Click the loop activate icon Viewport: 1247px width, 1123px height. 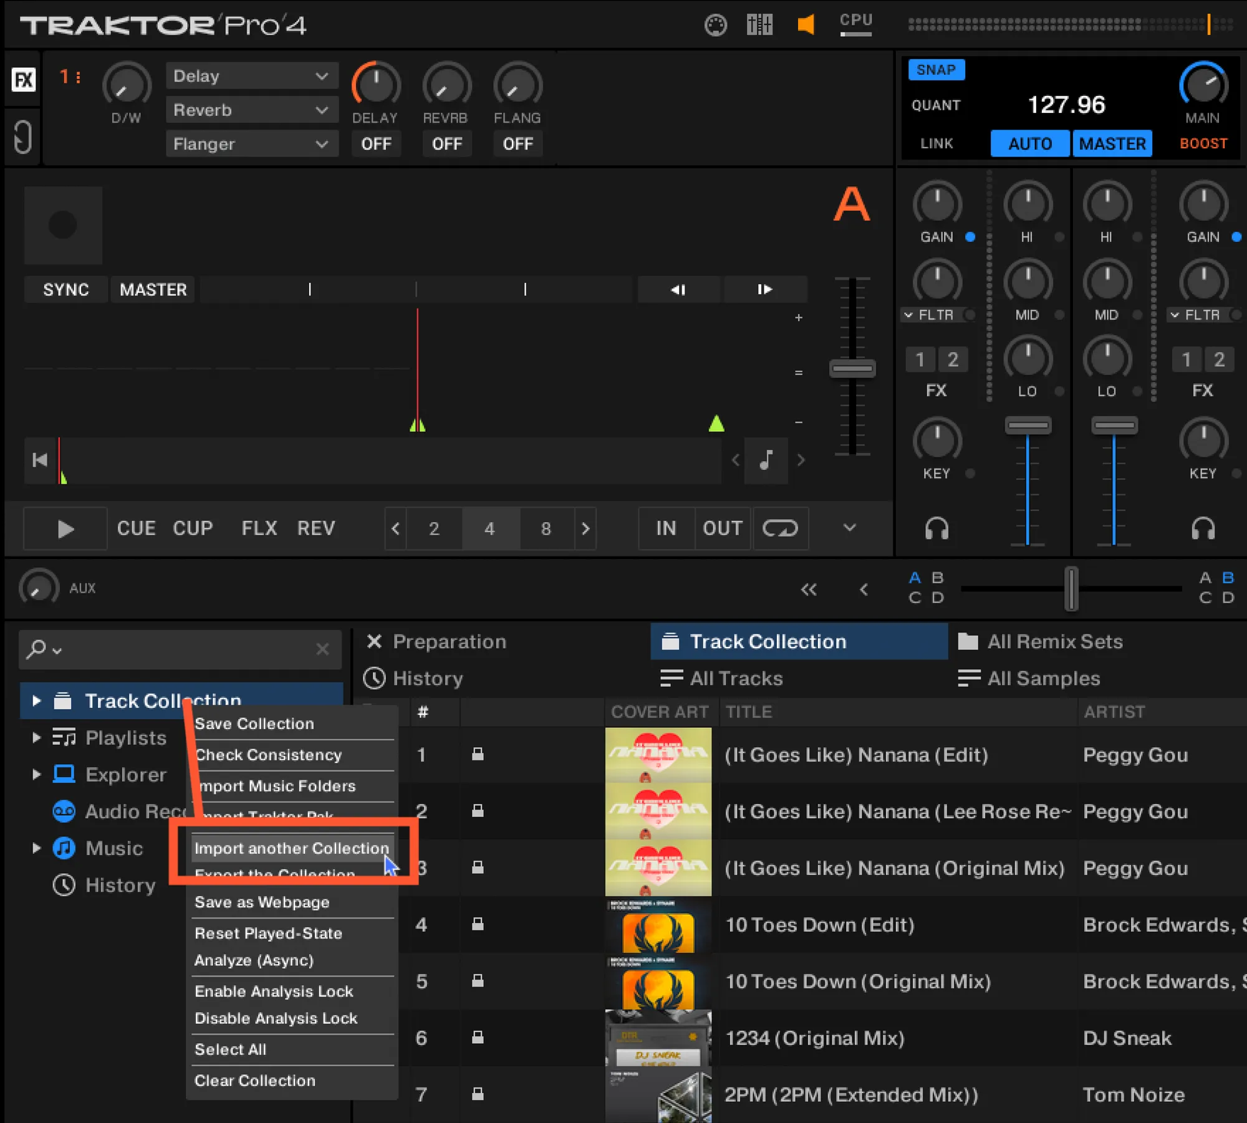[x=779, y=528]
